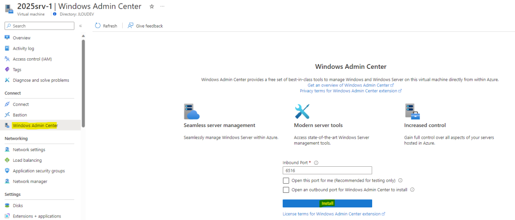Click the Seamless server management heading
The height and width of the screenshot is (220, 515).
coord(219,125)
